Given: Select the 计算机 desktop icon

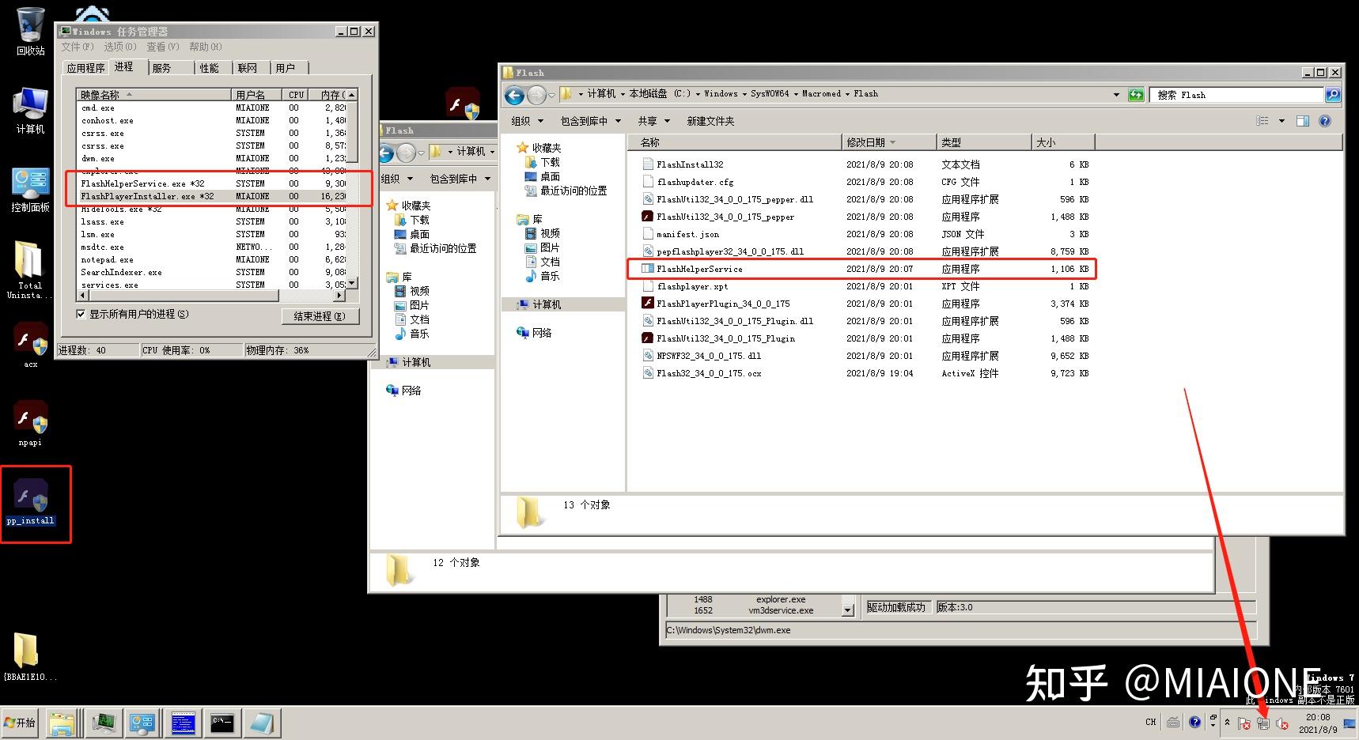Looking at the screenshot, I should pos(30,111).
